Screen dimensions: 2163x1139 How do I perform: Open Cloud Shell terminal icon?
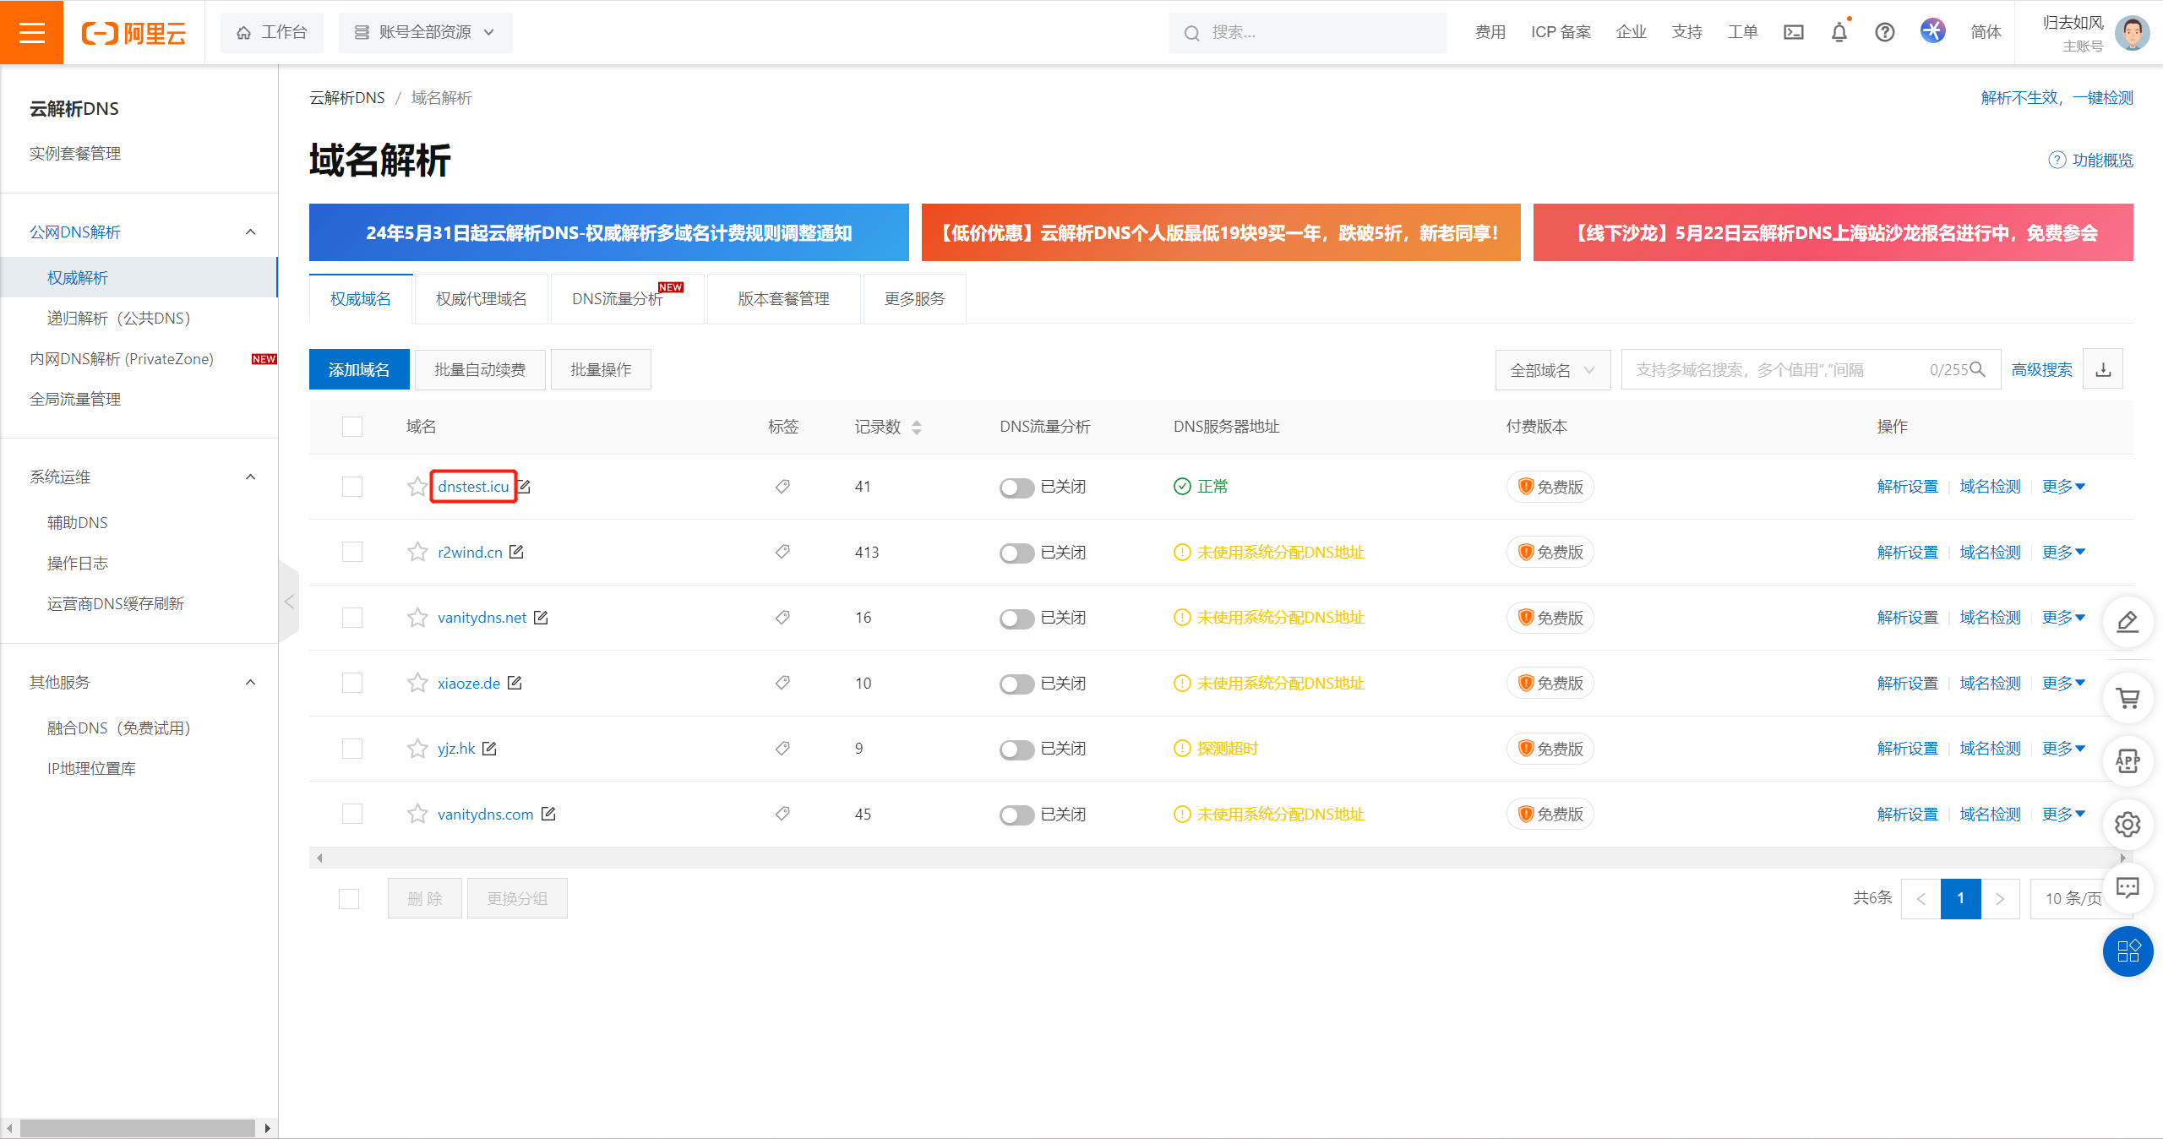pyautogui.click(x=1793, y=32)
